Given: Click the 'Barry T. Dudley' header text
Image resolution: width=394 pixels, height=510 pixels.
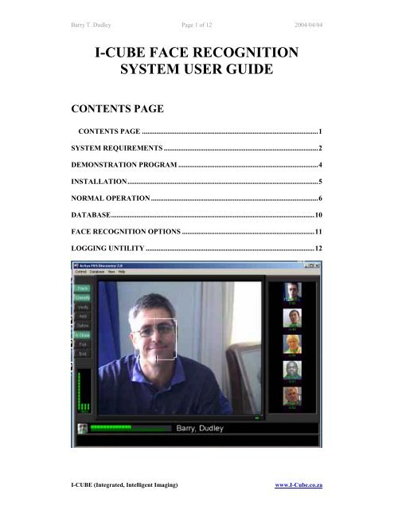Looking at the screenshot, I should [91, 25].
